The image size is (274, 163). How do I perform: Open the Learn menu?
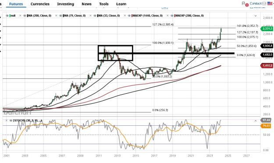pyautogui.click(x=121, y=4)
